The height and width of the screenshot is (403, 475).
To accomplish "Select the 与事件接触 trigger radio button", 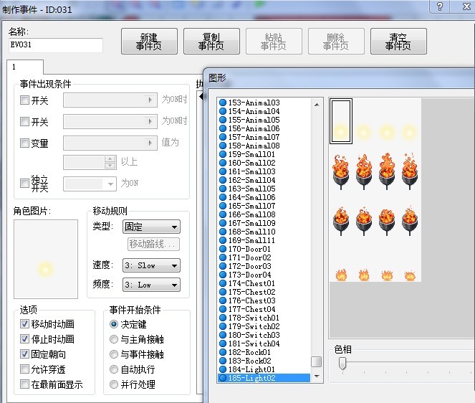I will pos(114,354).
